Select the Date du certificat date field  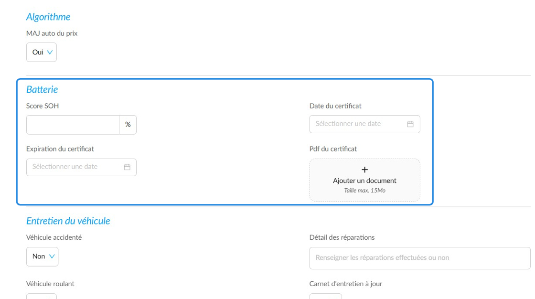[365, 124]
